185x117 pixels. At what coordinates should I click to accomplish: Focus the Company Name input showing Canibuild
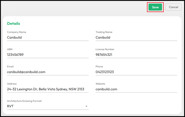tap(48, 38)
